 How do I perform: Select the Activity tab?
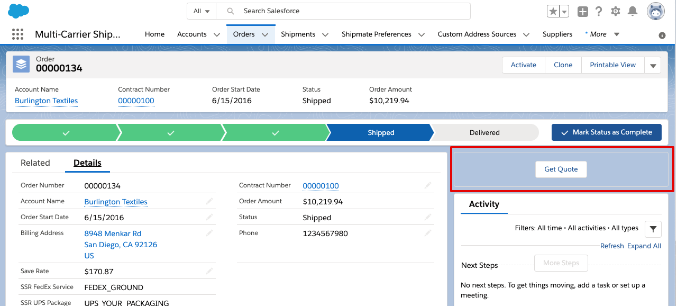[x=484, y=204]
